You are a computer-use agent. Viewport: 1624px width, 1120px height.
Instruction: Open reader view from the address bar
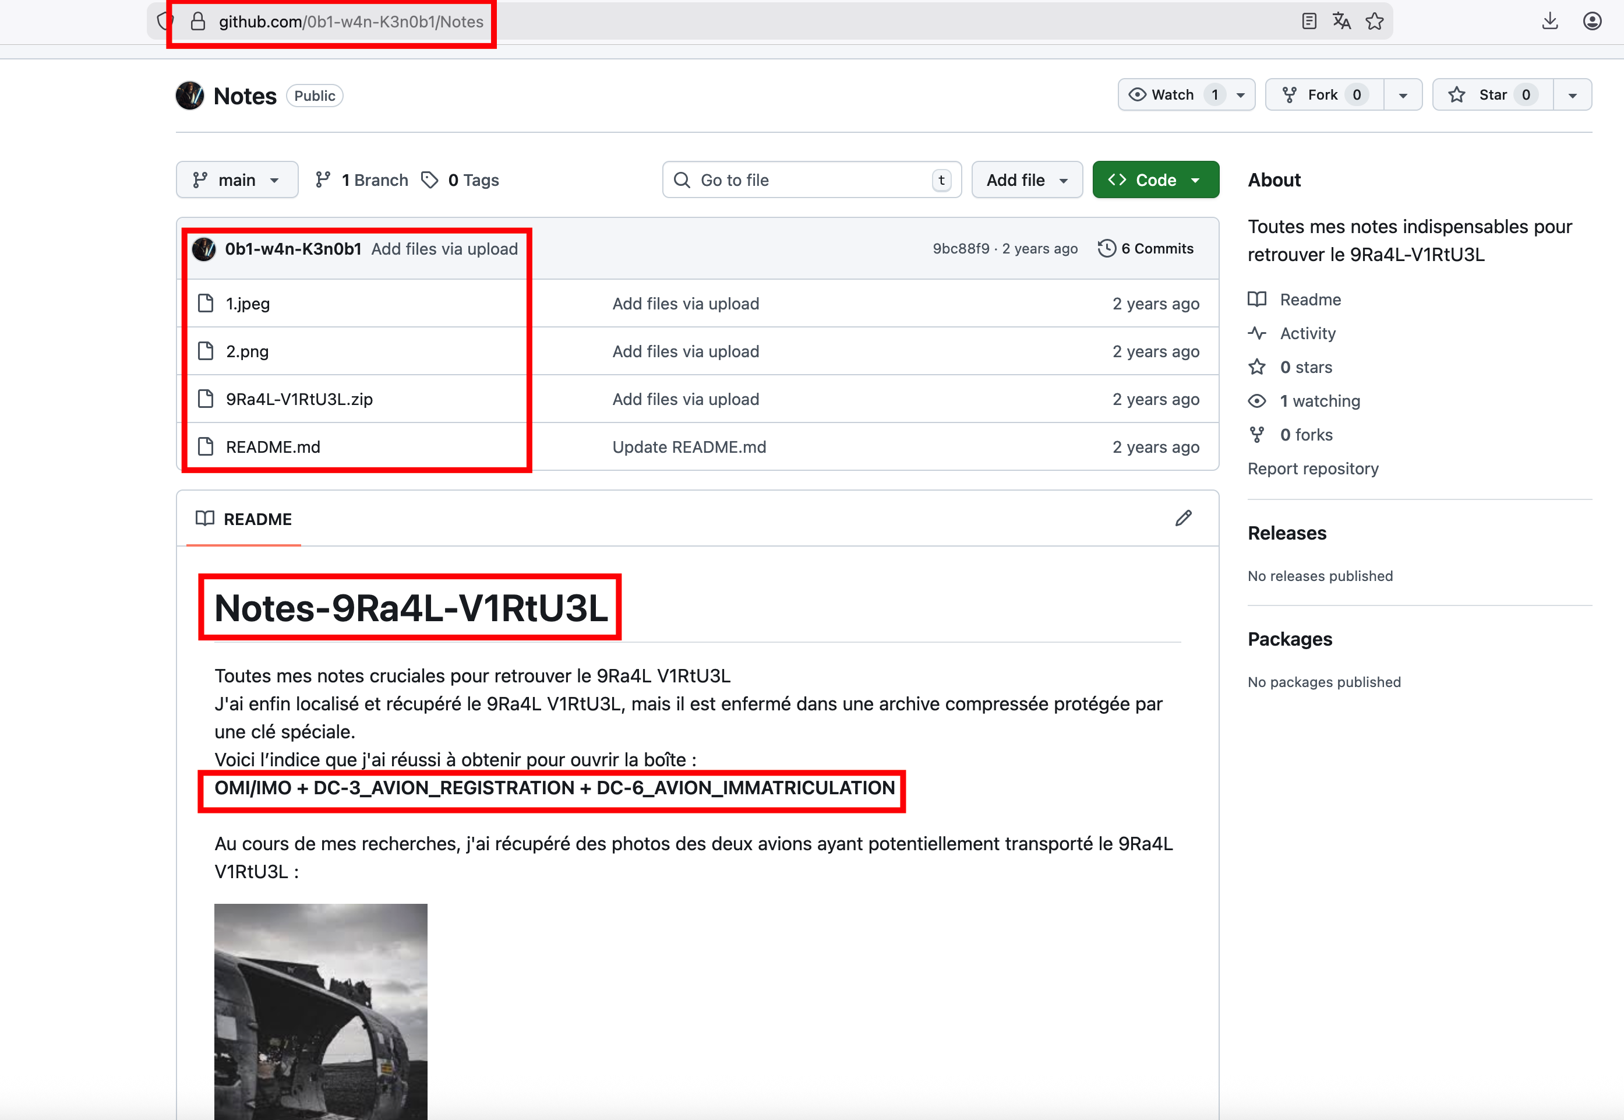coord(1309,21)
